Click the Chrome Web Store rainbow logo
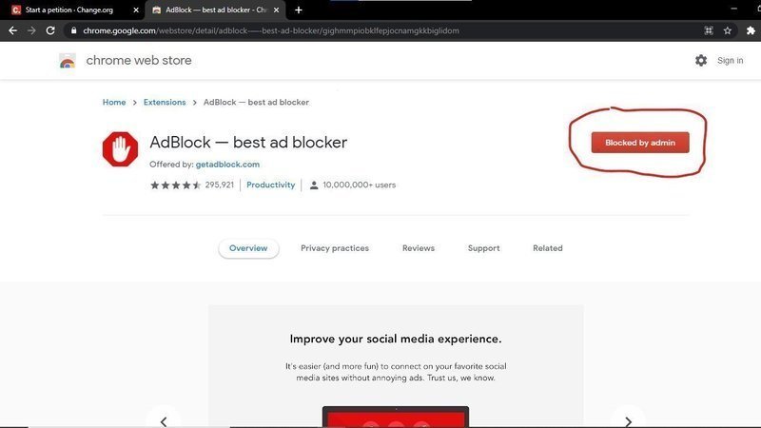The height and width of the screenshot is (428, 761). click(67, 61)
